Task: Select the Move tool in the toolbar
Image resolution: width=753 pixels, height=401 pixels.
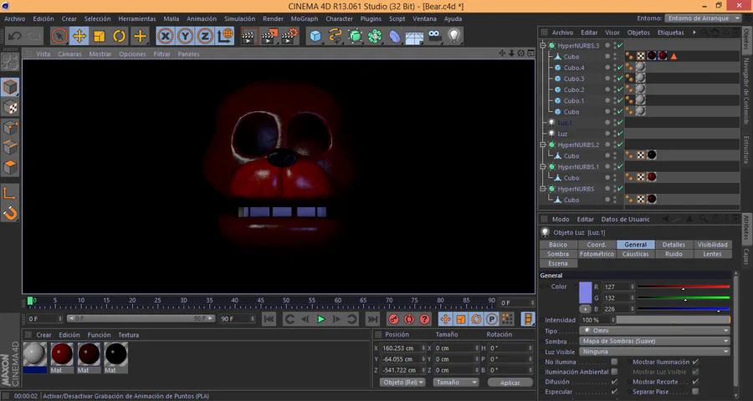Action: (x=79, y=36)
